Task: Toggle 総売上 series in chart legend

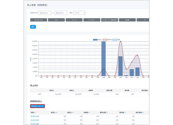Action: (97, 40)
